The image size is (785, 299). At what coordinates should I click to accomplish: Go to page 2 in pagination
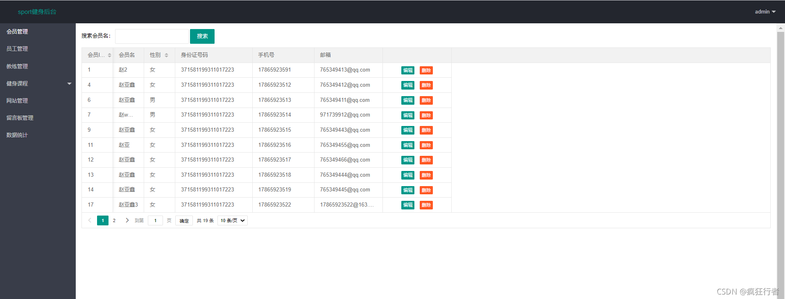click(x=114, y=220)
